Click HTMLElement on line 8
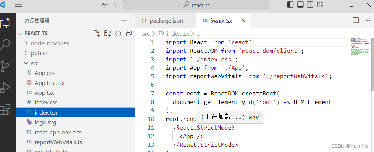The width and height of the screenshot is (374, 152). click(x=313, y=102)
